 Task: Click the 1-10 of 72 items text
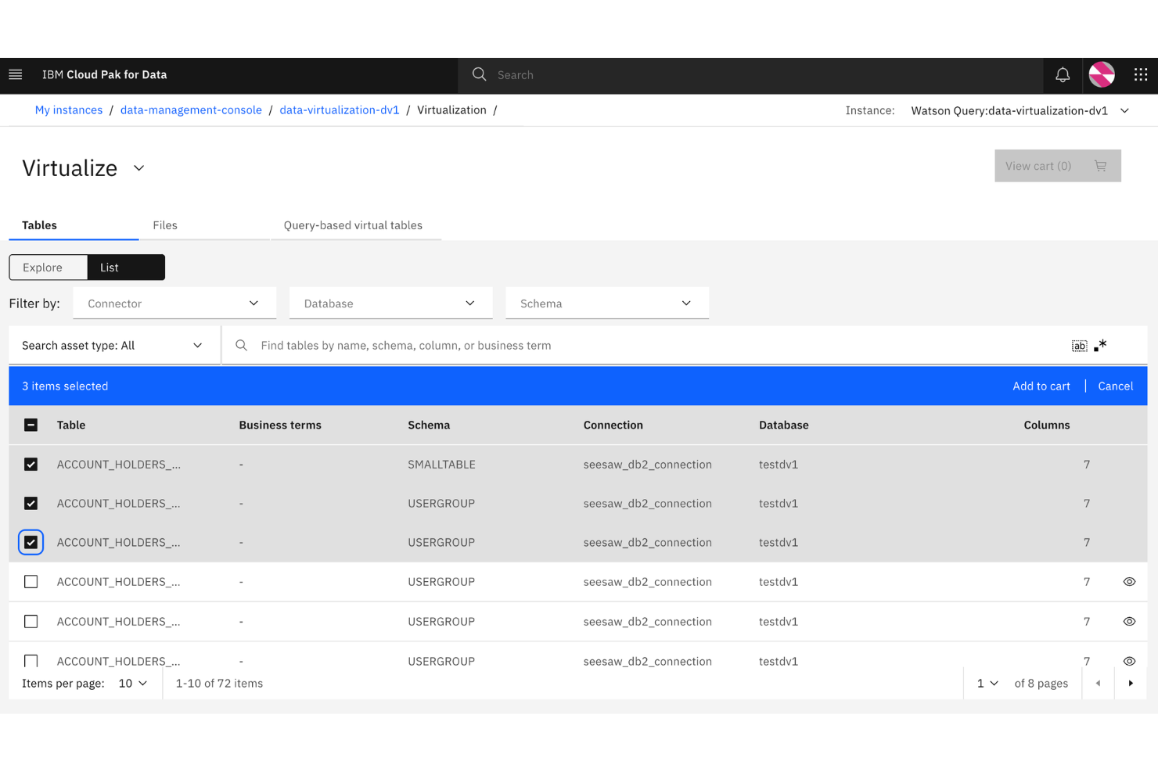[220, 684]
